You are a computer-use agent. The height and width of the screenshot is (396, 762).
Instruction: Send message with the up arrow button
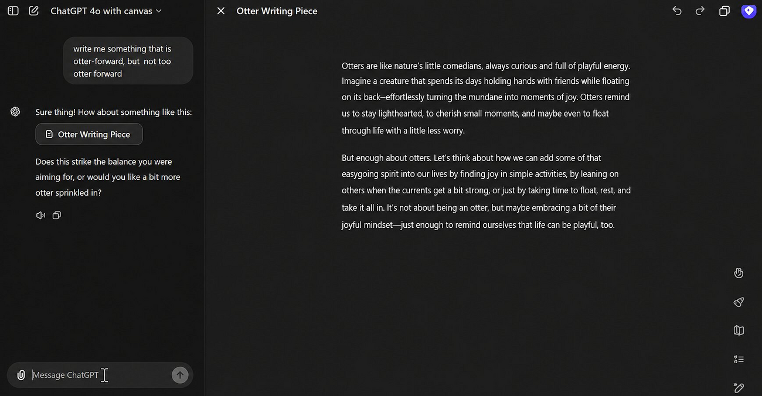[x=180, y=375]
